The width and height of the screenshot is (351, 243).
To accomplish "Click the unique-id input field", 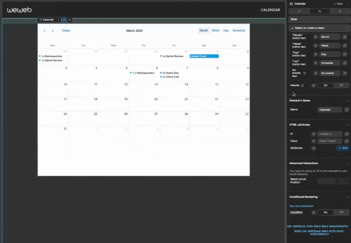I will pos(330,134).
